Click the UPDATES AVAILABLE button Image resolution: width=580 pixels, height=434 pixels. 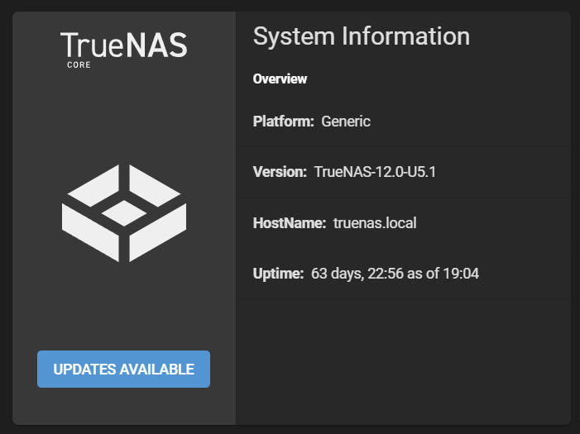pos(123,369)
